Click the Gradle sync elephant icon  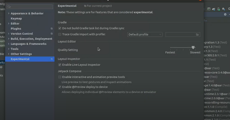click(x=214, y=9)
